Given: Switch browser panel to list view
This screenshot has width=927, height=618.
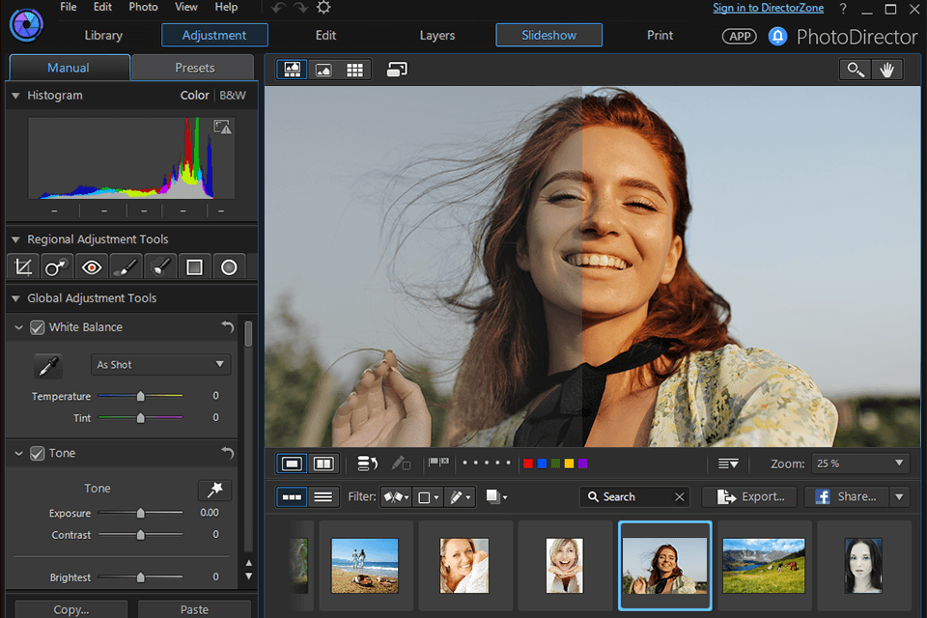Looking at the screenshot, I should [323, 496].
